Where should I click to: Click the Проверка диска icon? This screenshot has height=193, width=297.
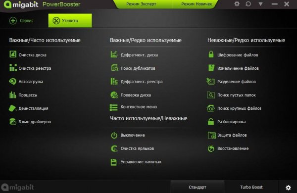coord(114,95)
